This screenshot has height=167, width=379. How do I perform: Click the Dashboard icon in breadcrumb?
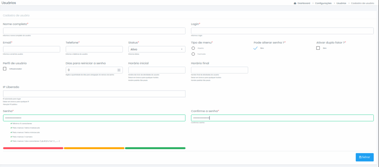(295, 3)
